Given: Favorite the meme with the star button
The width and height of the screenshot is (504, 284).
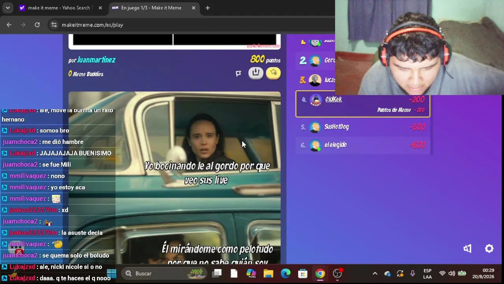Looking at the screenshot, I should click(x=273, y=73).
